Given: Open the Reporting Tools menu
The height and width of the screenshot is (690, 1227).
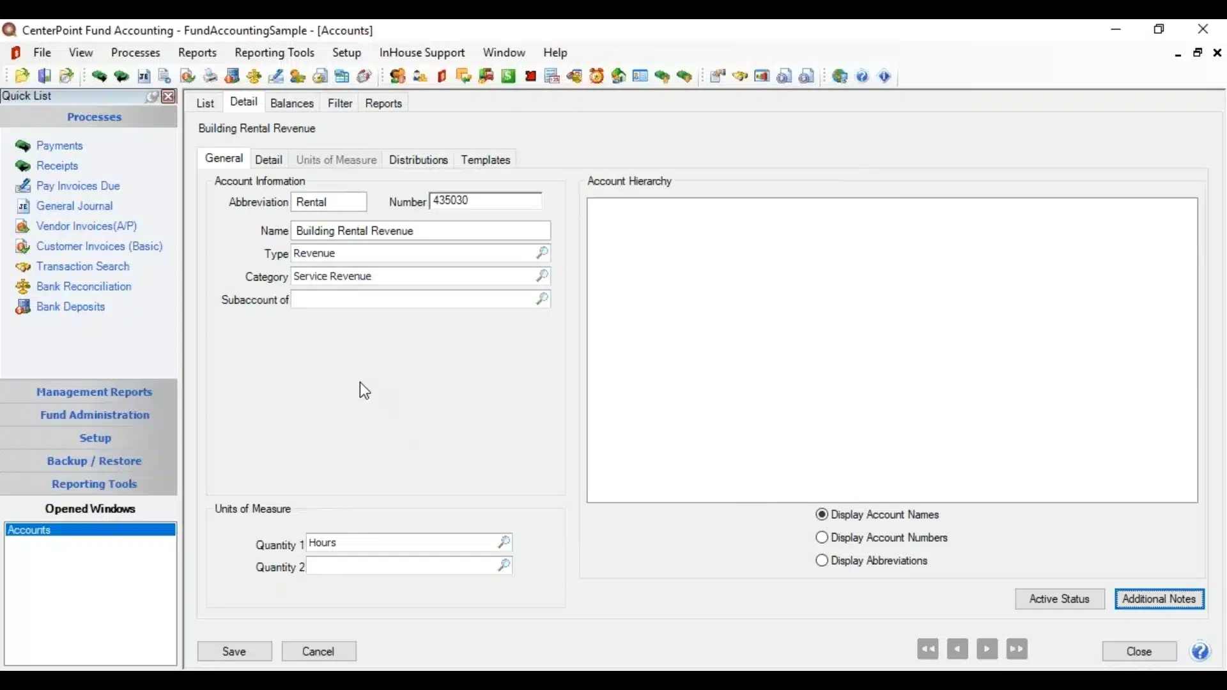Looking at the screenshot, I should point(275,53).
